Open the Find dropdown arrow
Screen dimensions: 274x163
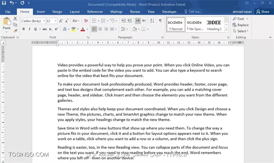tap(247, 19)
